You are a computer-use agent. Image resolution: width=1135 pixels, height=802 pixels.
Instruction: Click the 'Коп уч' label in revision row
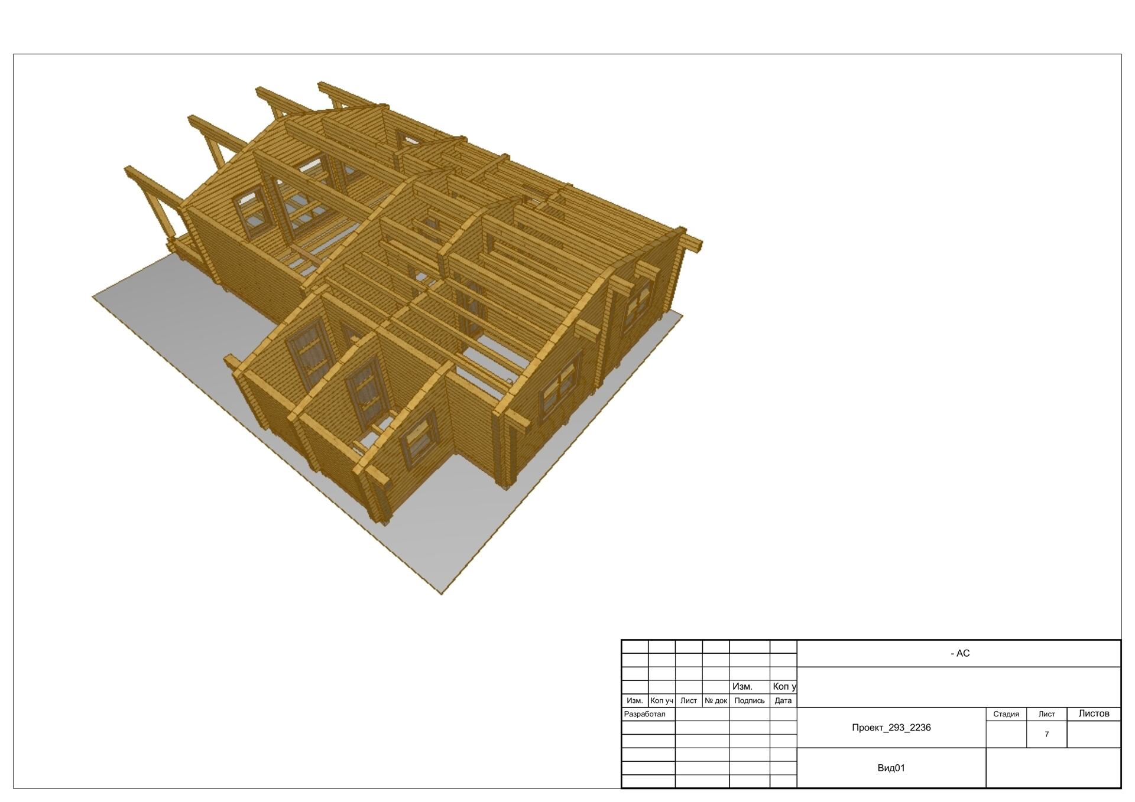click(x=661, y=700)
